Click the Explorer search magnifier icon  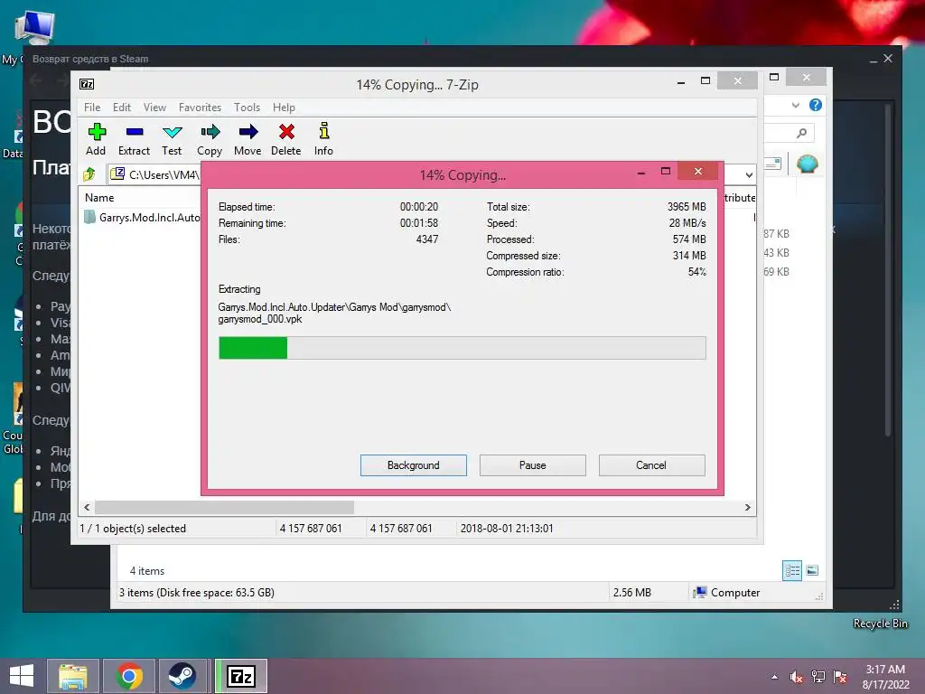[x=802, y=134]
